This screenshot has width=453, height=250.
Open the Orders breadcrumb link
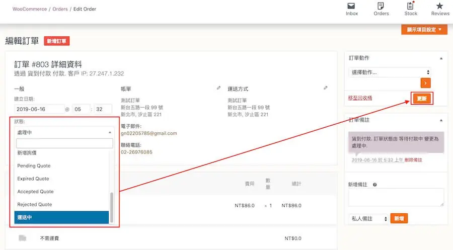point(60,9)
